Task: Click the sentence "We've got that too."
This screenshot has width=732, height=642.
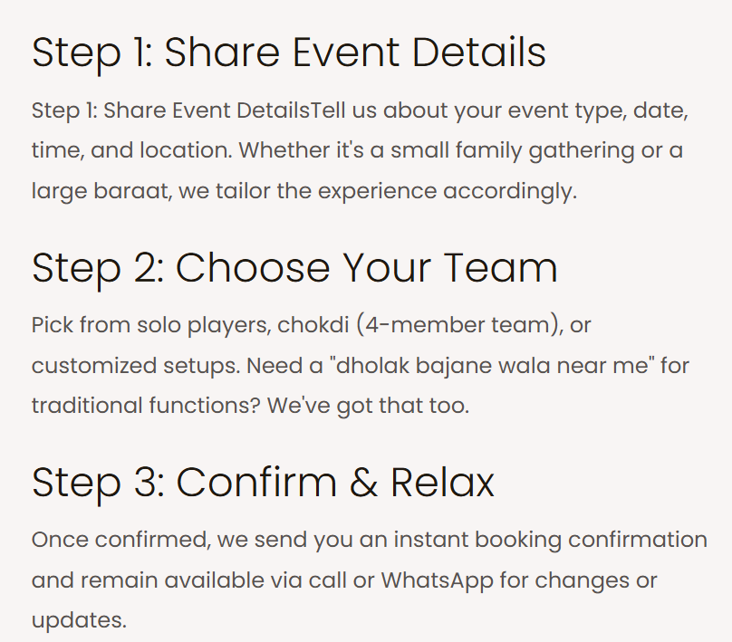Action: pyautogui.click(x=368, y=406)
